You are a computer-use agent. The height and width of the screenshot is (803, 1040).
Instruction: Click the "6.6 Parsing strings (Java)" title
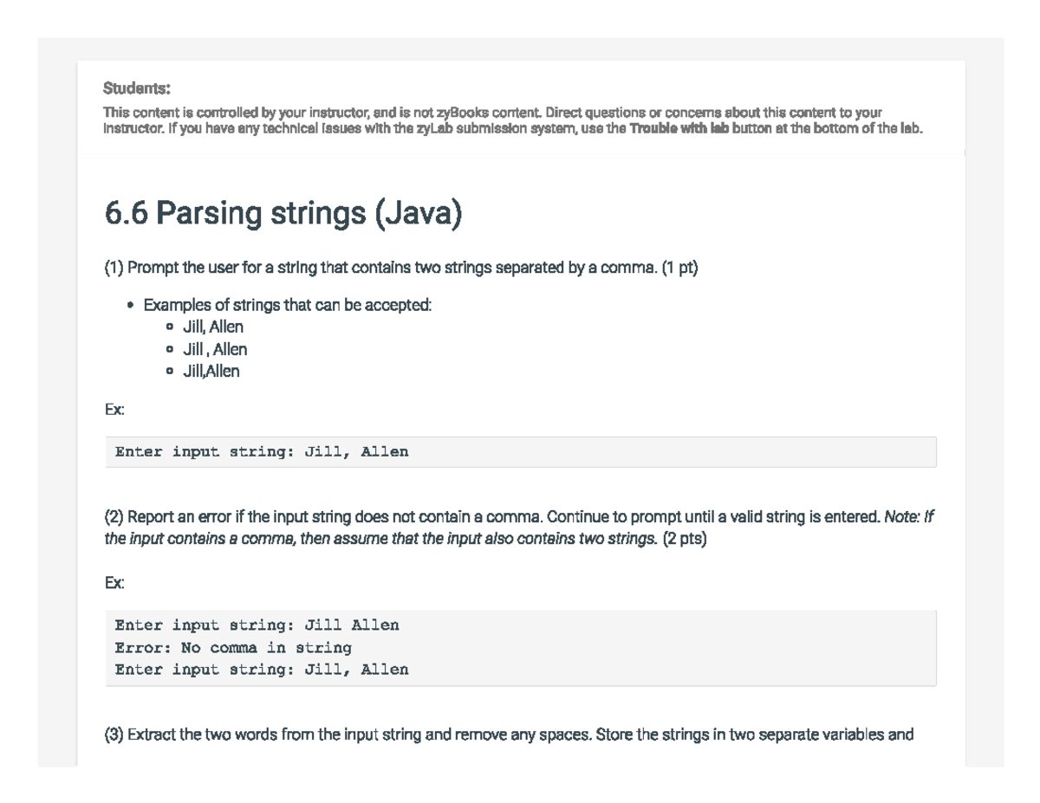283,213
